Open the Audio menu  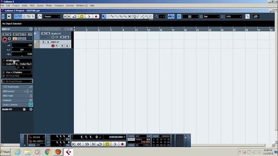24,6
